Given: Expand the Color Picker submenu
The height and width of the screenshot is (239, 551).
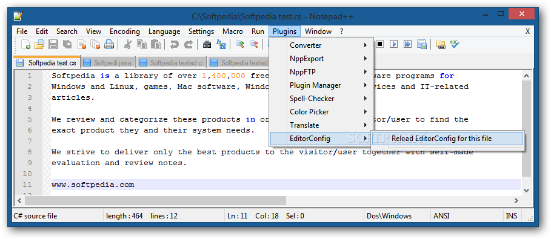Looking at the screenshot, I should [x=321, y=112].
